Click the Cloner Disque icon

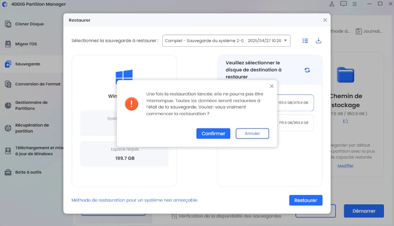tap(8, 24)
